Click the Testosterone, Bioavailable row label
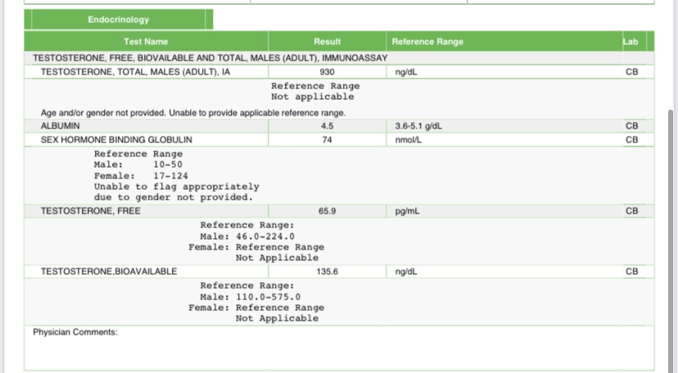The width and height of the screenshot is (678, 373). tap(108, 272)
